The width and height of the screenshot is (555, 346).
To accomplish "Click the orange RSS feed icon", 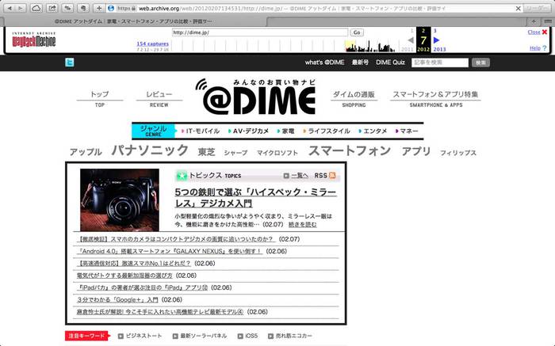I will click(332, 175).
